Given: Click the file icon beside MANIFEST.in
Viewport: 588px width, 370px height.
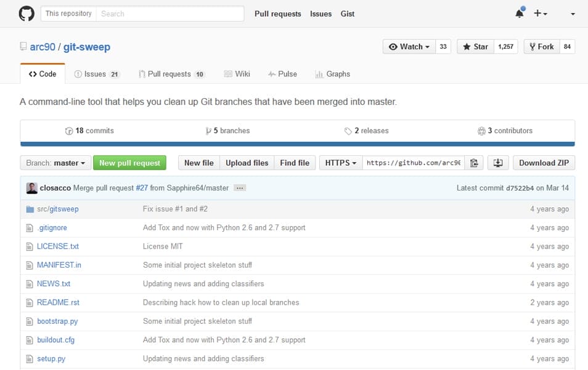Looking at the screenshot, I should (30, 265).
